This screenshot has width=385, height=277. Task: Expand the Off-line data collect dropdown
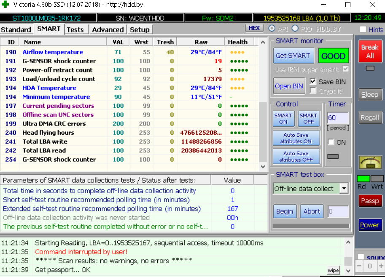tap(344, 189)
